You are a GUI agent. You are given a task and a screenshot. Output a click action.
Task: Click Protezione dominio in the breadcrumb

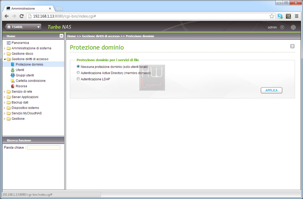(140, 36)
